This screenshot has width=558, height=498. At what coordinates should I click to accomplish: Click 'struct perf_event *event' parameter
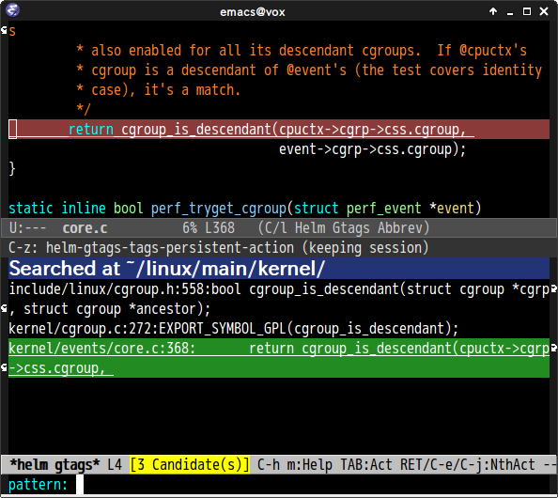[385, 209]
